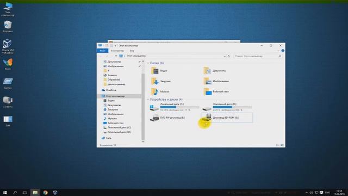Select Oracle VM VirtualBox desktop shortcut
This screenshot has width=348, height=196.
(x=8, y=46)
